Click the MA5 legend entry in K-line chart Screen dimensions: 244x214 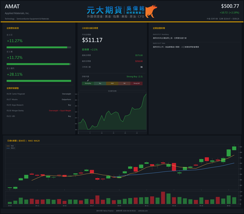coord(11,146)
